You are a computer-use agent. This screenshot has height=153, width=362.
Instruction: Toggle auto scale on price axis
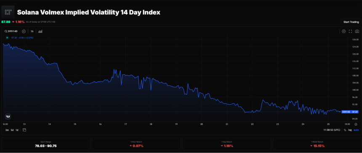[356, 130]
